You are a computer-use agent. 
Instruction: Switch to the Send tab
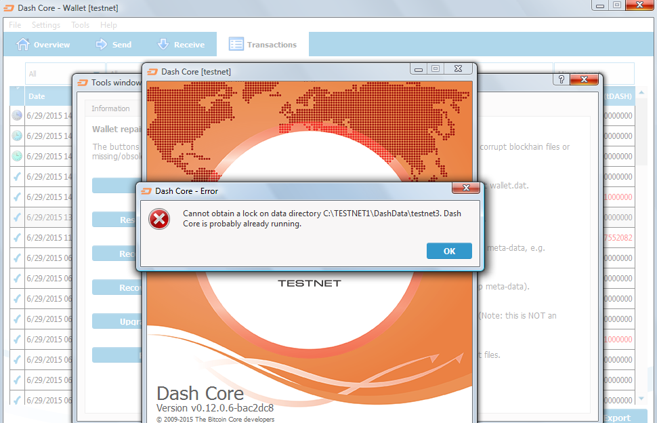point(114,45)
